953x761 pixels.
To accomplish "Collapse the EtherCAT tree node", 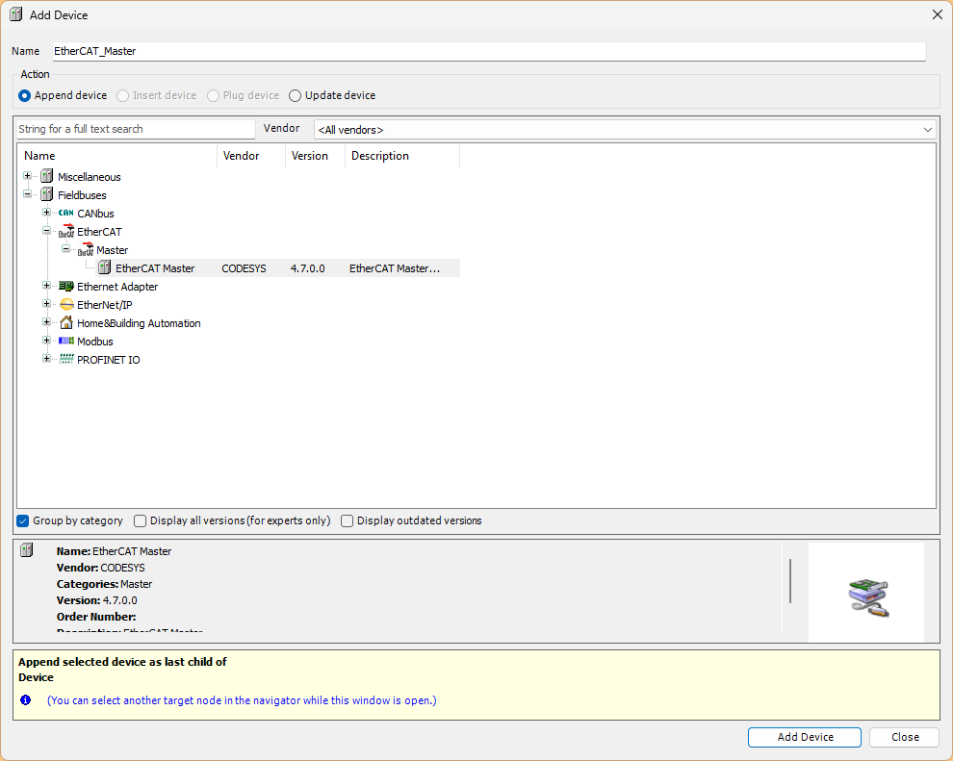I will [47, 231].
